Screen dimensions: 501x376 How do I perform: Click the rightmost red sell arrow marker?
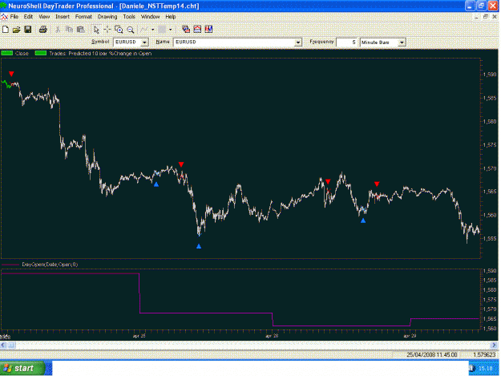pos(377,184)
